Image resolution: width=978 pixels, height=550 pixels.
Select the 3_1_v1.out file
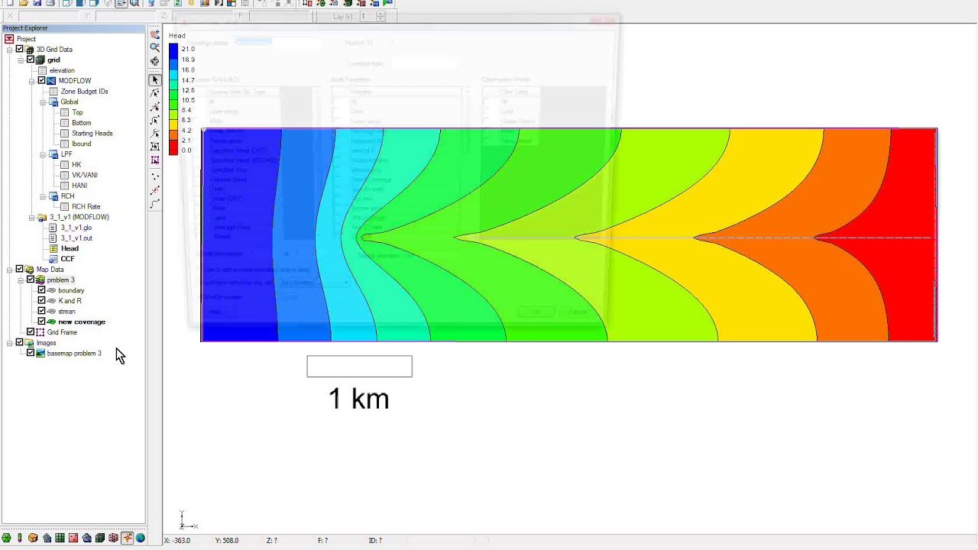click(x=76, y=238)
